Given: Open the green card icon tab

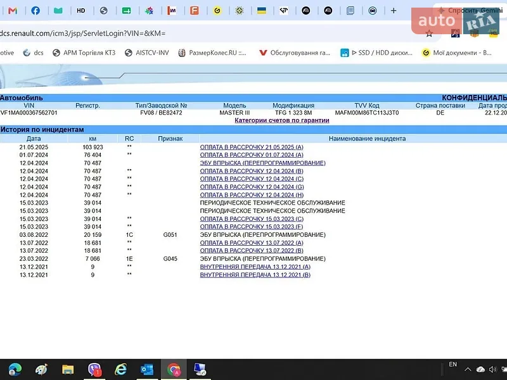Looking at the screenshot, I should point(126,11).
